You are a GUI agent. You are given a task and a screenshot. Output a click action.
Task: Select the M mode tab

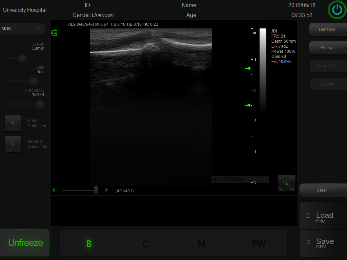(x=202, y=243)
